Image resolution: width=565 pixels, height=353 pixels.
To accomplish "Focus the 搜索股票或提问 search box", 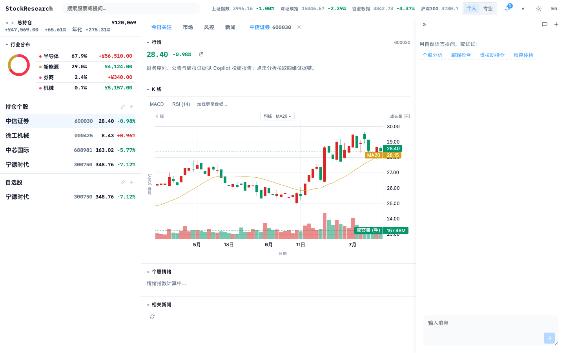I will pyautogui.click(x=131, y=9).
